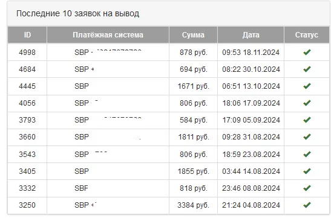Click the status checkmark for request 3793
This screenshot has height=224, width=331.
[307, 120]
